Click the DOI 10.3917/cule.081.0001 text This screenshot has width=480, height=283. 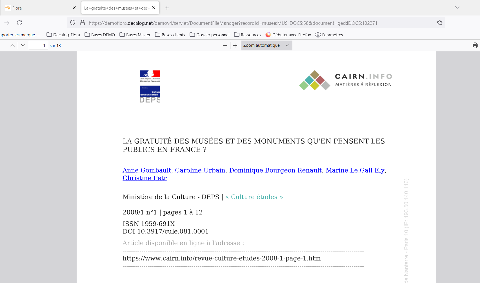[x=166, y=231]
